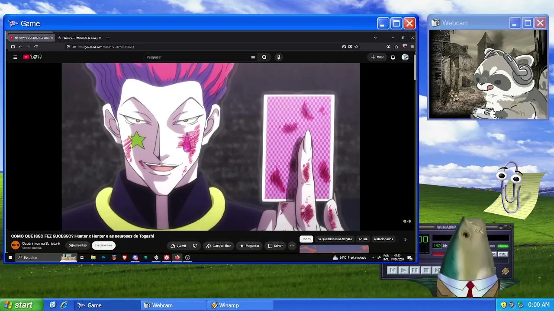
Task: Click the Internet Explorer quick launch icon
Action: pos(64,305)
